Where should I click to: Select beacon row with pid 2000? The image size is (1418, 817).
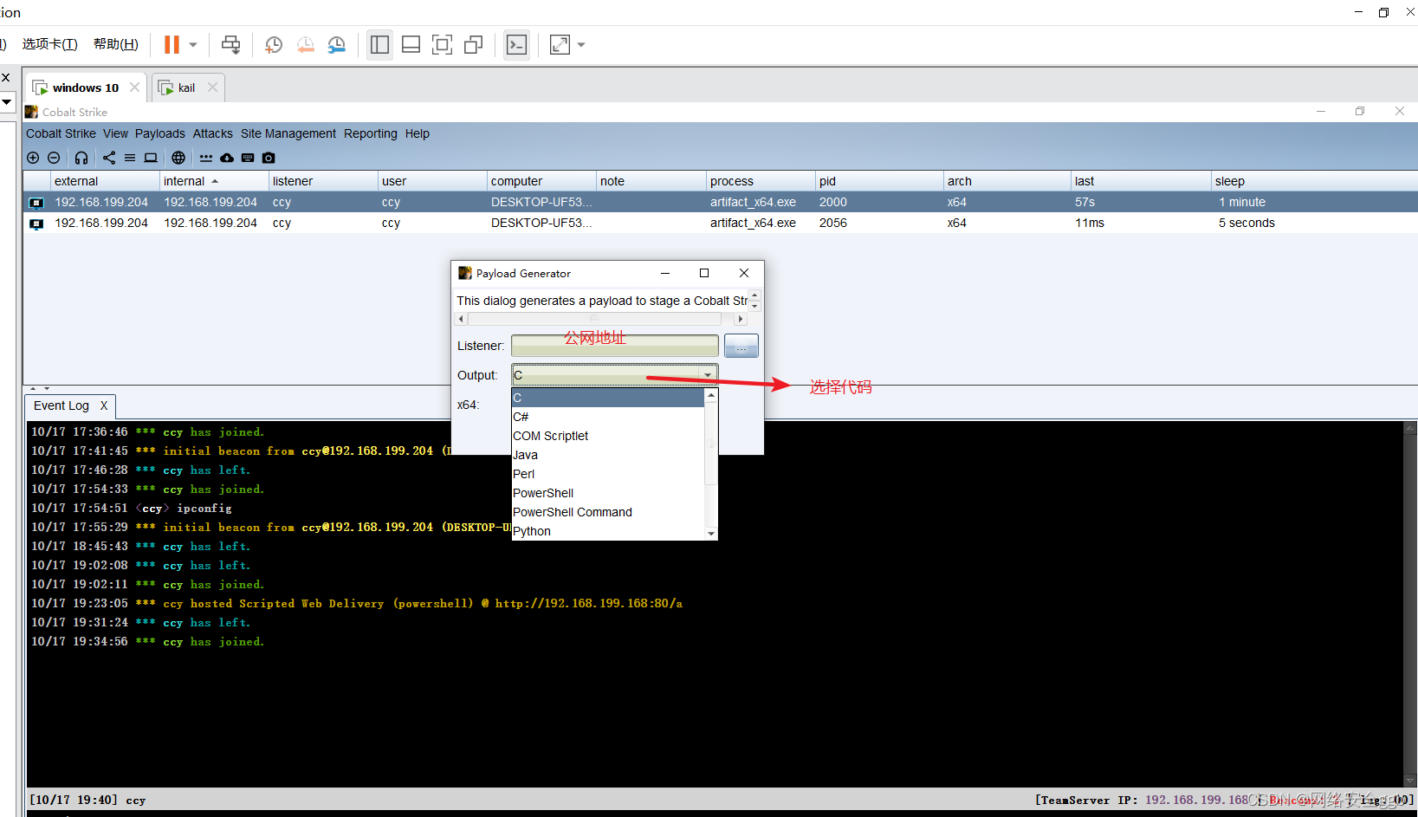click(721, 202)
